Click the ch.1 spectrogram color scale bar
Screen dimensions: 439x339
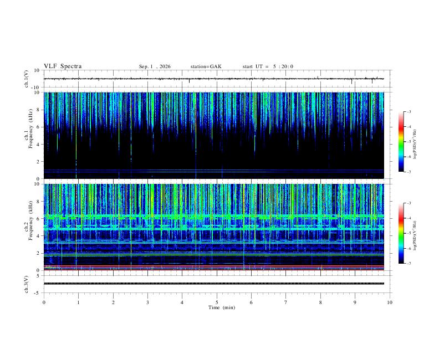click(x=401, y=142)
